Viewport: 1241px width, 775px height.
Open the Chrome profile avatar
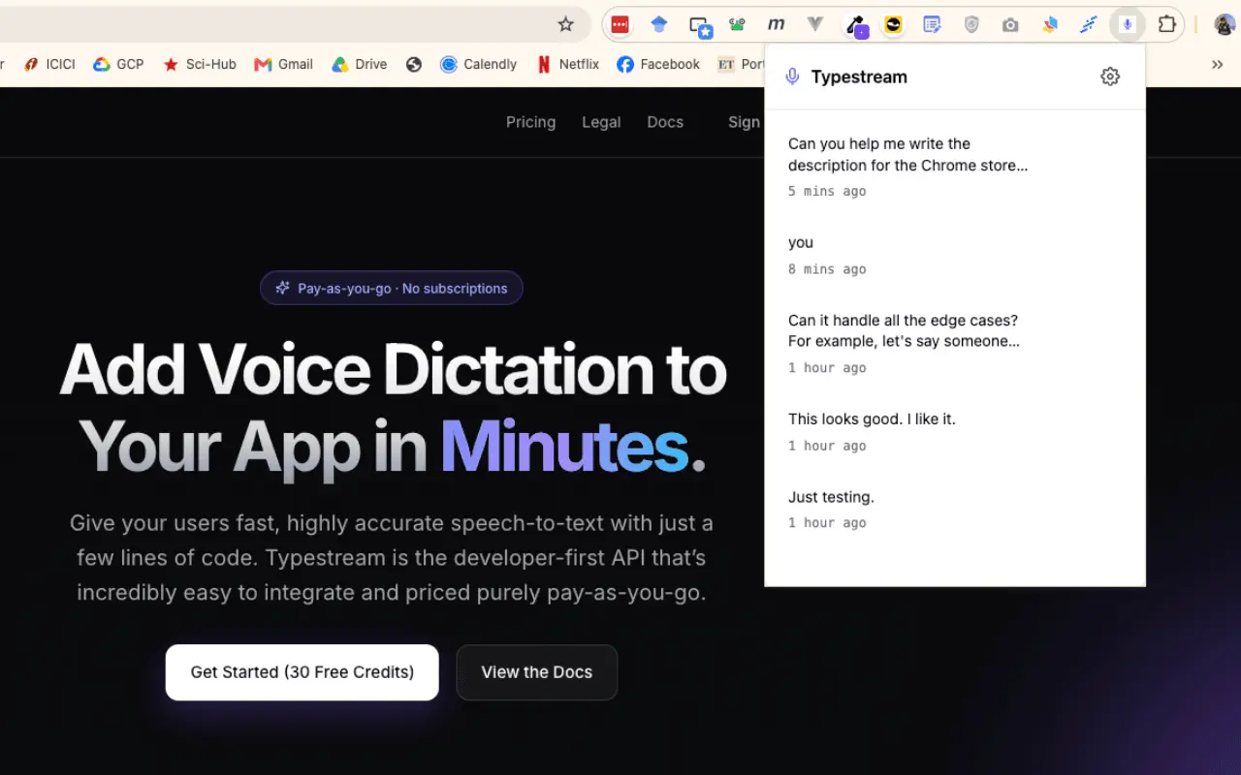[x=1225, y=25]
